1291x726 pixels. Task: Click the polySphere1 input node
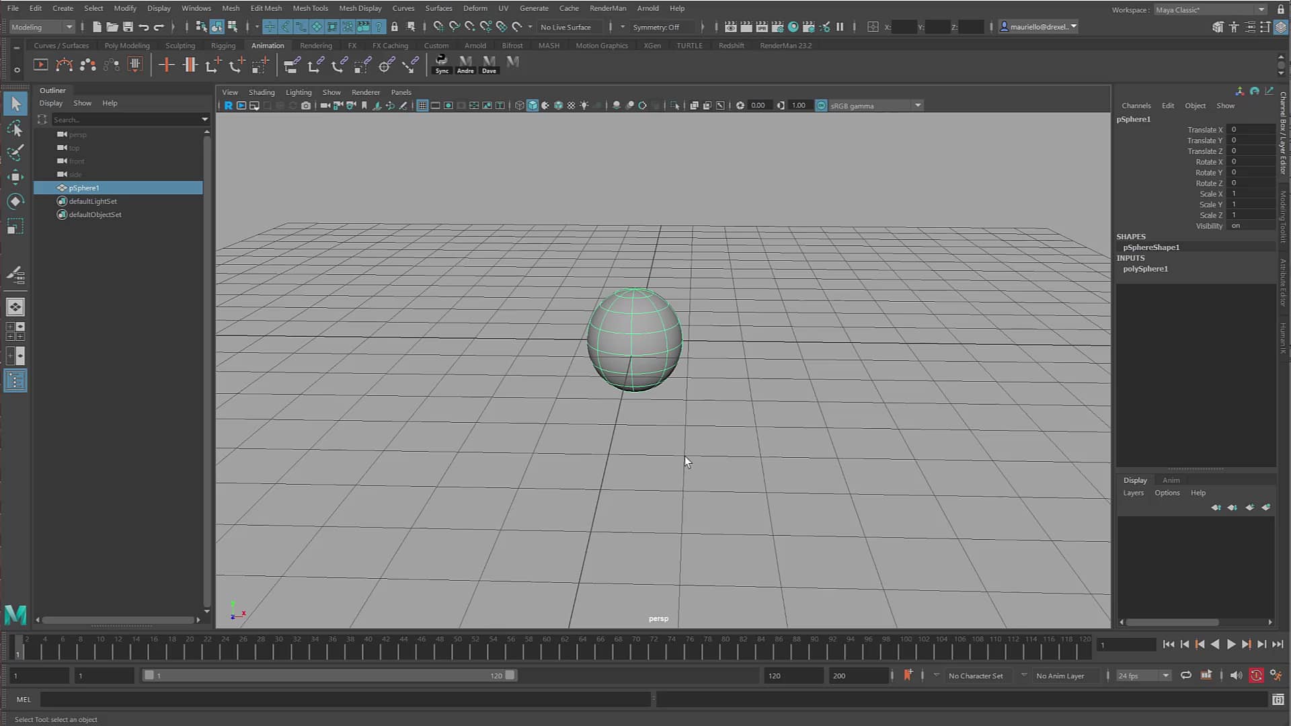(1145, 269)
